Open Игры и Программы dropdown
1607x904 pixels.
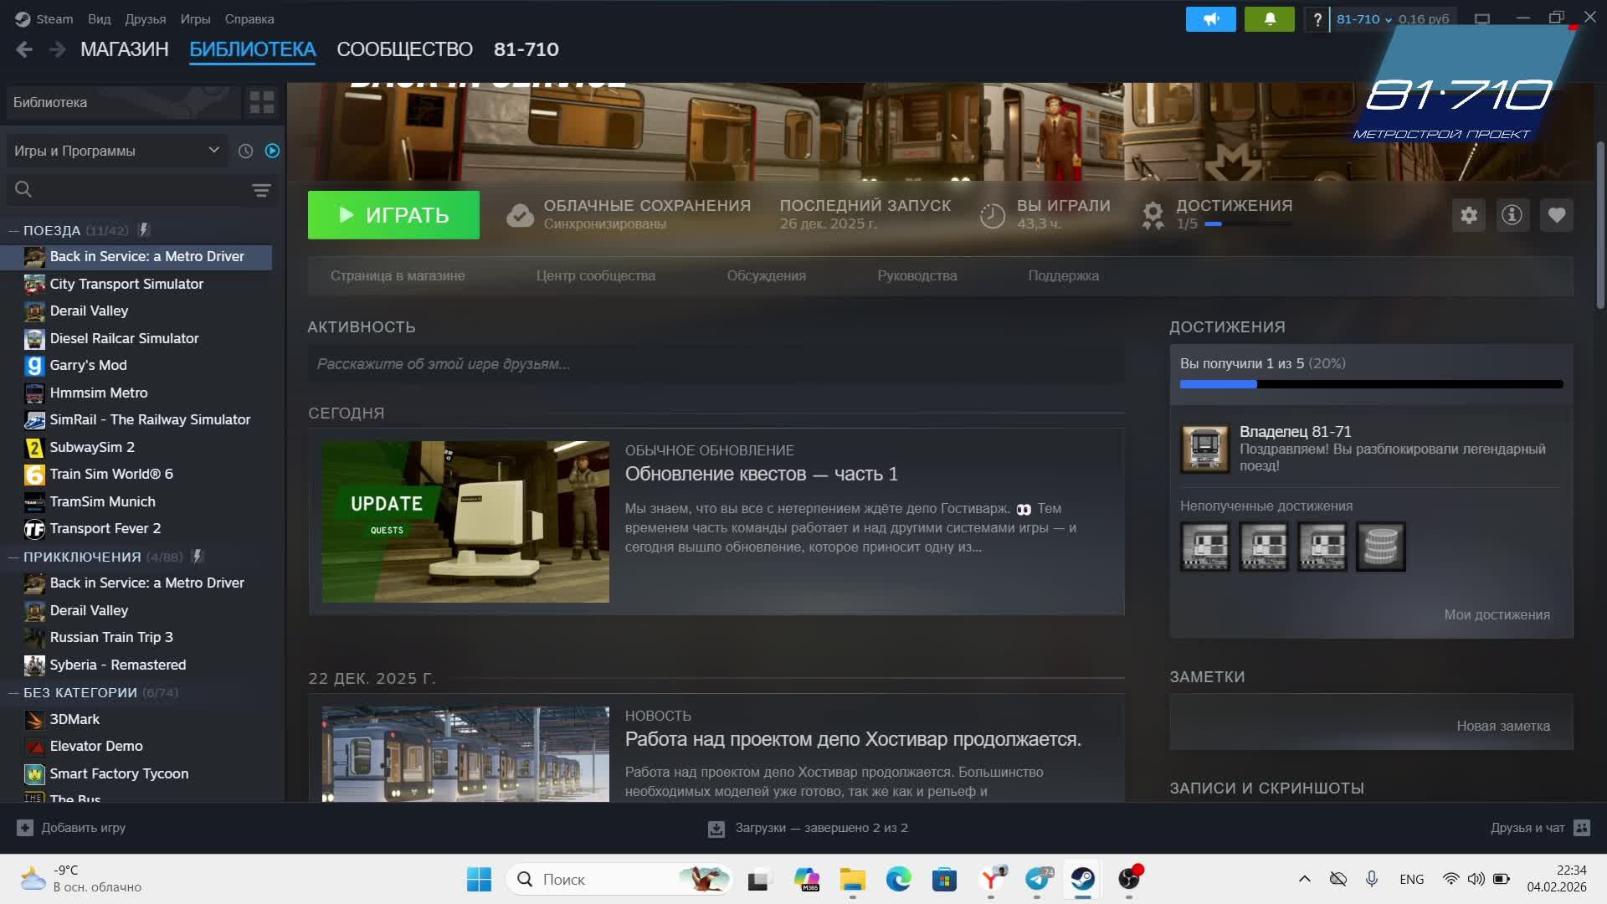116,151
